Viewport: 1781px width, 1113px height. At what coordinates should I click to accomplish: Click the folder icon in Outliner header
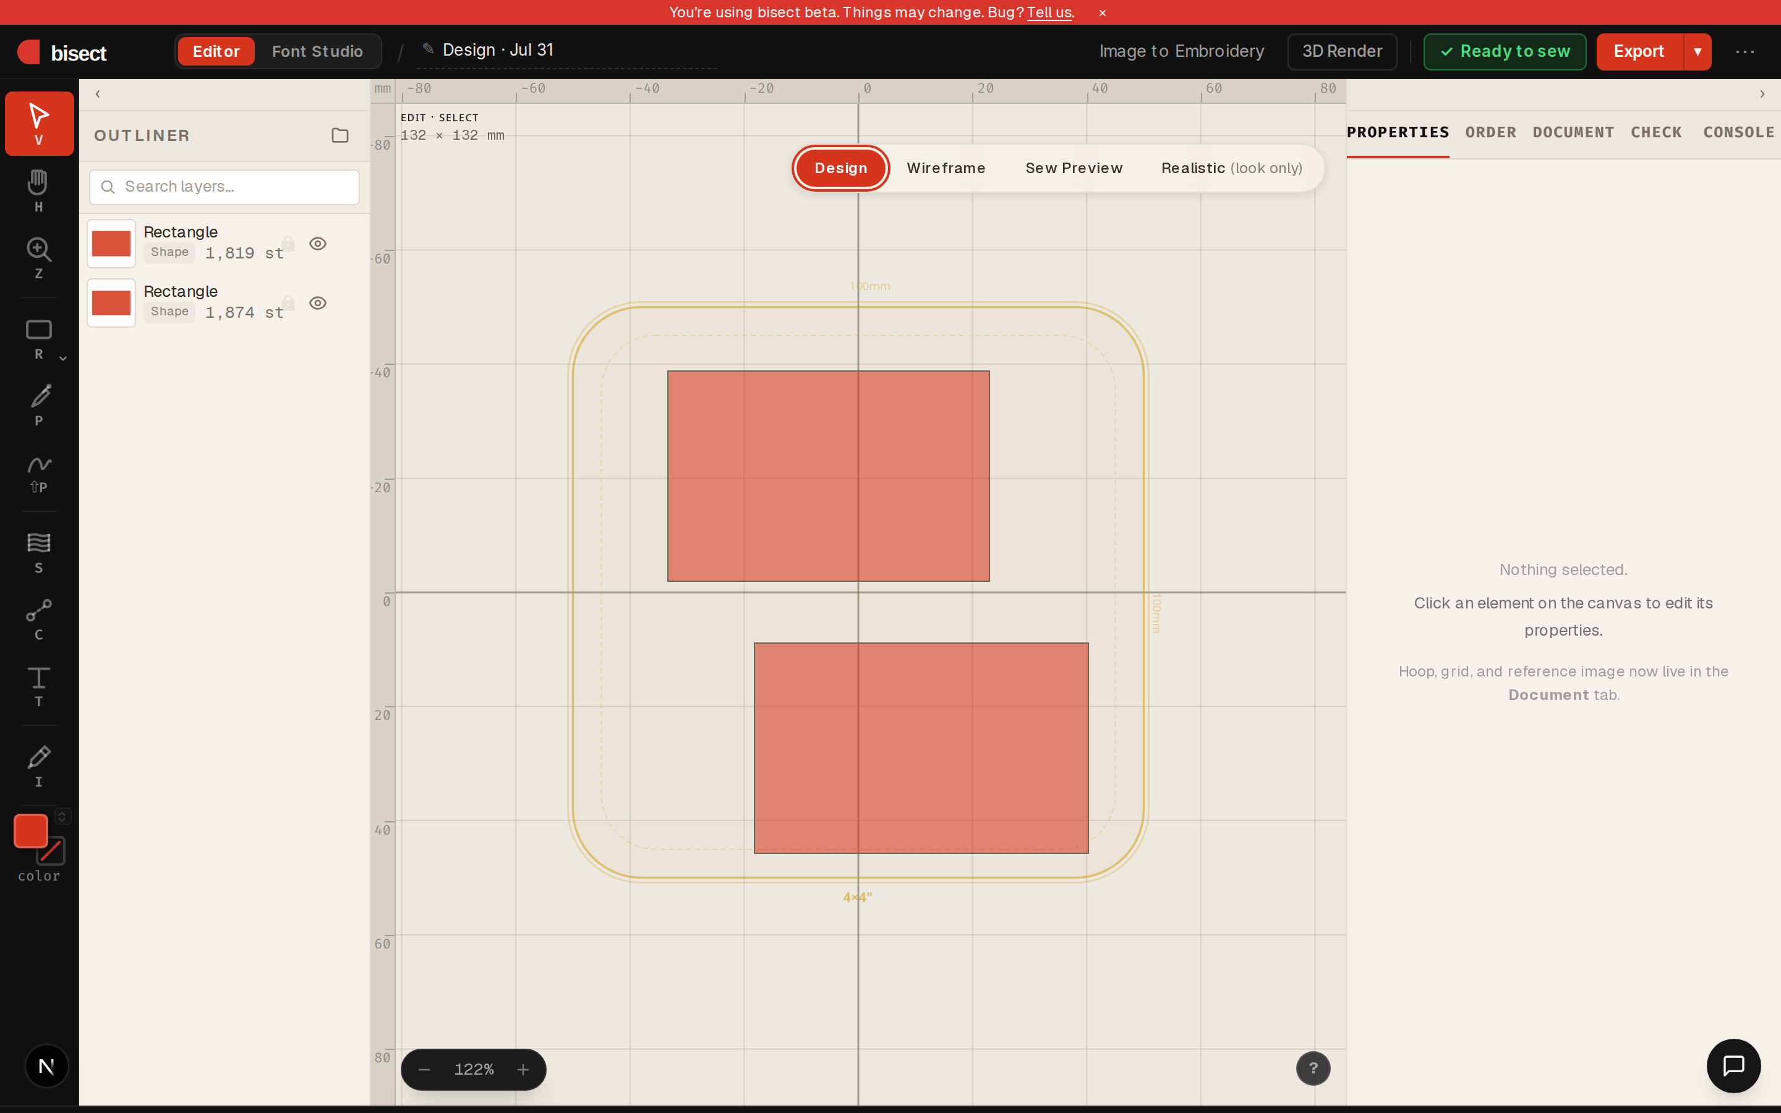(x=340, y=135)
